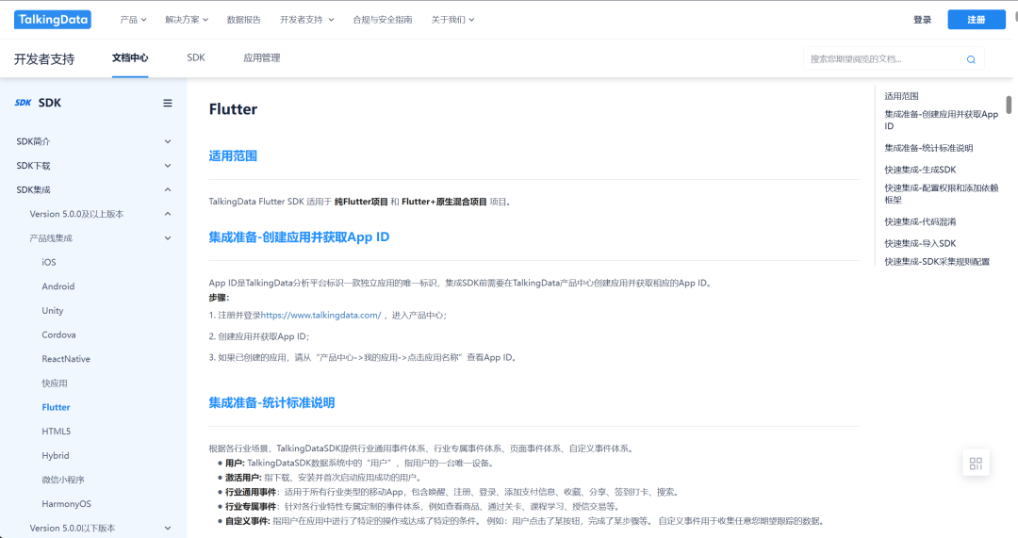Open the 解决方案 dropdown menu

[187, 20]
